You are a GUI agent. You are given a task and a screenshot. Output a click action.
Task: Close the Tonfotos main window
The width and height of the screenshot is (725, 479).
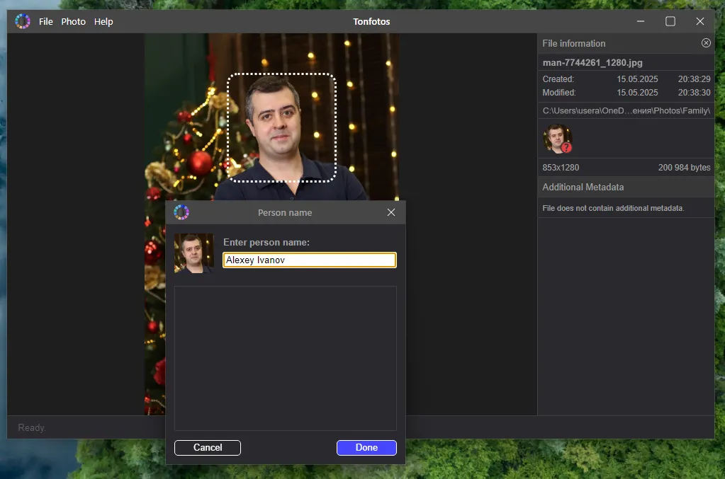click(x=700, y=22)
